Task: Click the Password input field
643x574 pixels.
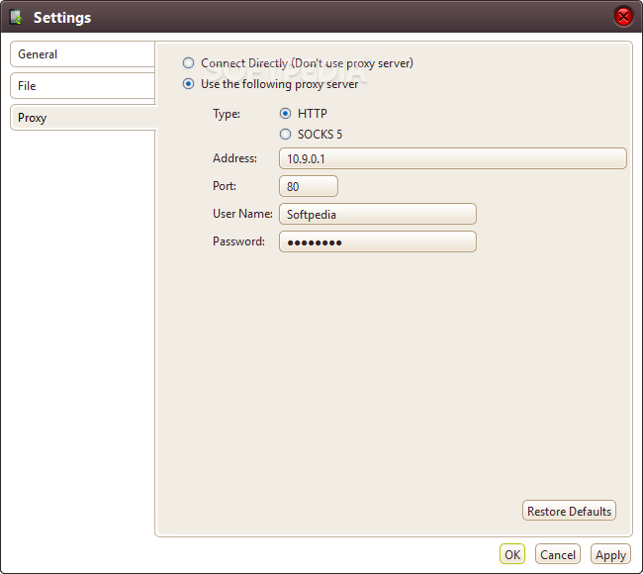Action: (378, 241)
